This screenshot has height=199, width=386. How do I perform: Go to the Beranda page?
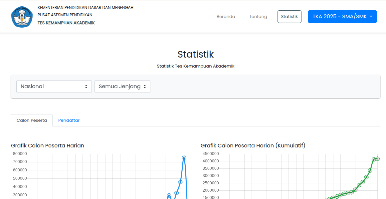(226, 17)
